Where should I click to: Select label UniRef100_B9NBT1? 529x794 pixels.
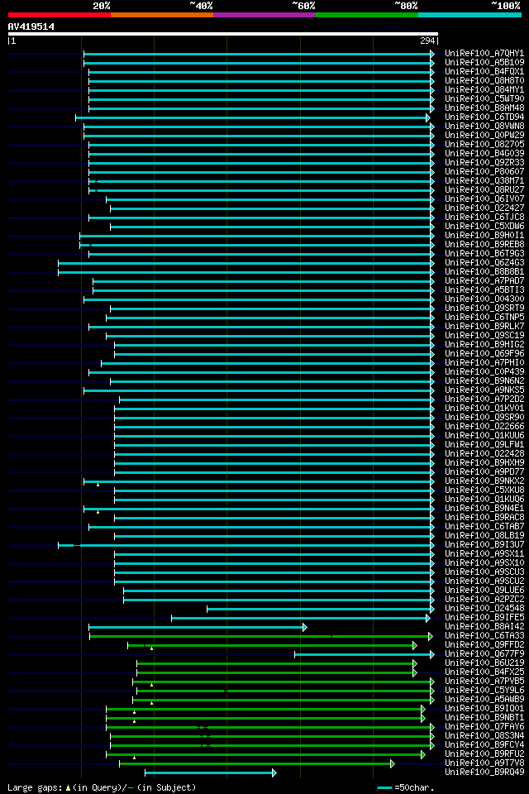click(484, 719)
